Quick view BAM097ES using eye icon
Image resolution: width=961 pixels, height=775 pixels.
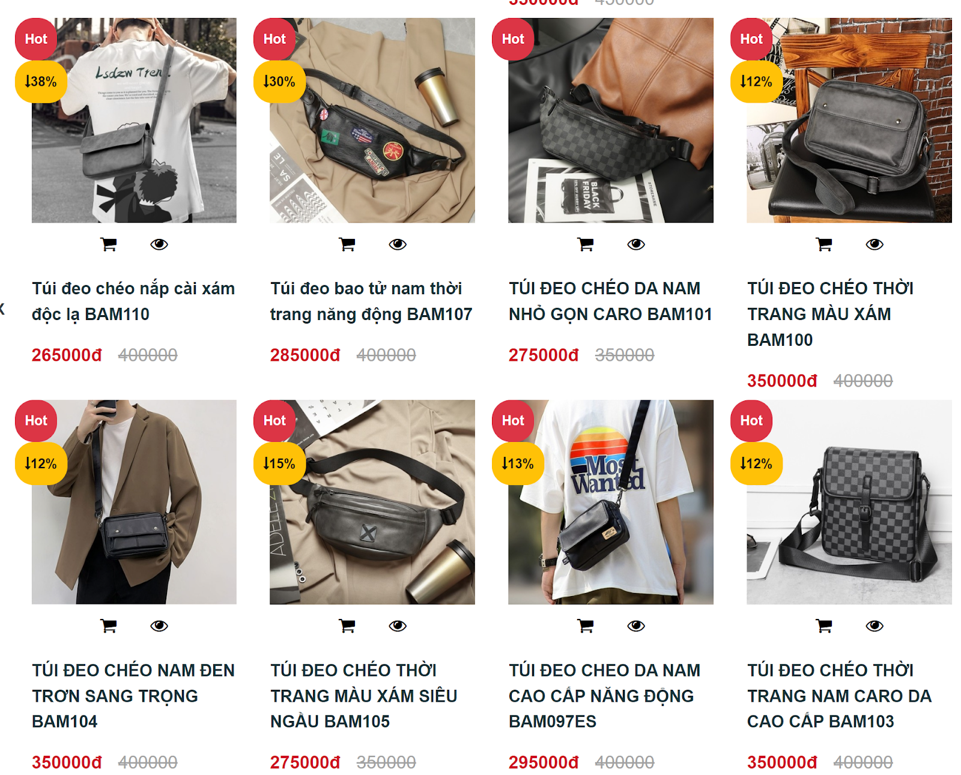point(636,626)
